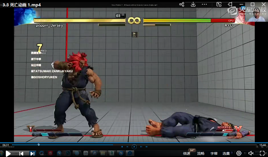The width and height of the screenshot is (268, 157).
Task: Expand the 流畅 video quality selector
Action: (201, 153)
